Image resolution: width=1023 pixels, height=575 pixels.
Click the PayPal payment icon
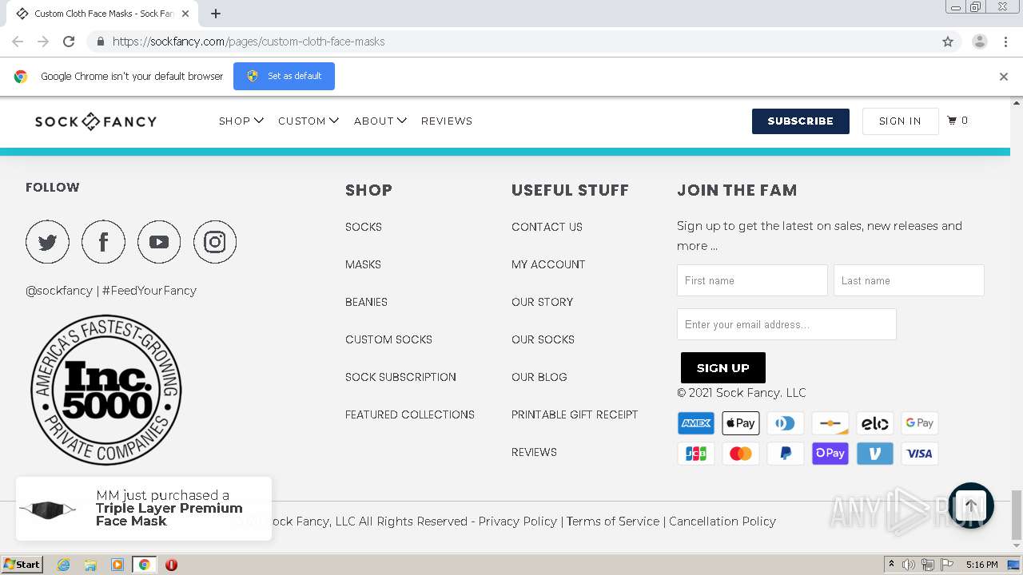click(x=786, y=454)
